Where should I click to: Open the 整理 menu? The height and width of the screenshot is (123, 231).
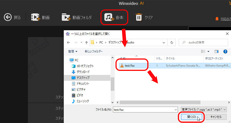(x=73, y=52)
